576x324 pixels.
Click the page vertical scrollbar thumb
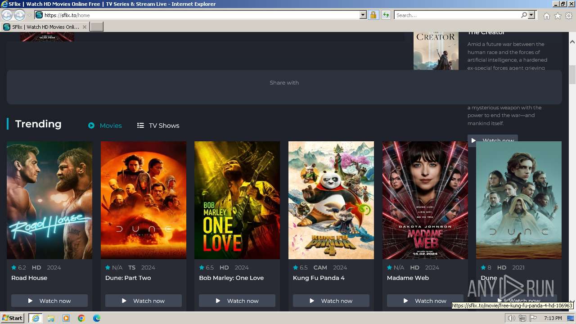(572, 75)
